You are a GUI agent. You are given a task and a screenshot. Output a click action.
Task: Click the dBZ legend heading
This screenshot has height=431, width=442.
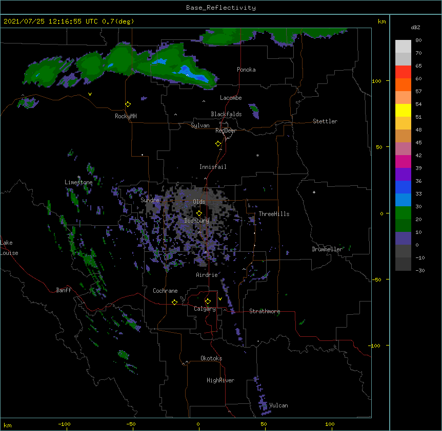click(x=415, y=27)
